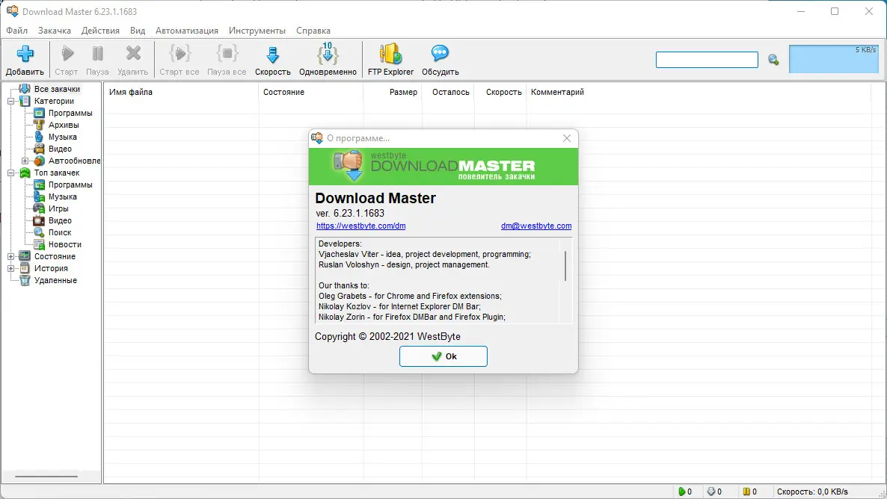The width and height of the screenshot is (887, 499).
Task: Collapse the Топ закачек tree node
Action: pos(10,173)
